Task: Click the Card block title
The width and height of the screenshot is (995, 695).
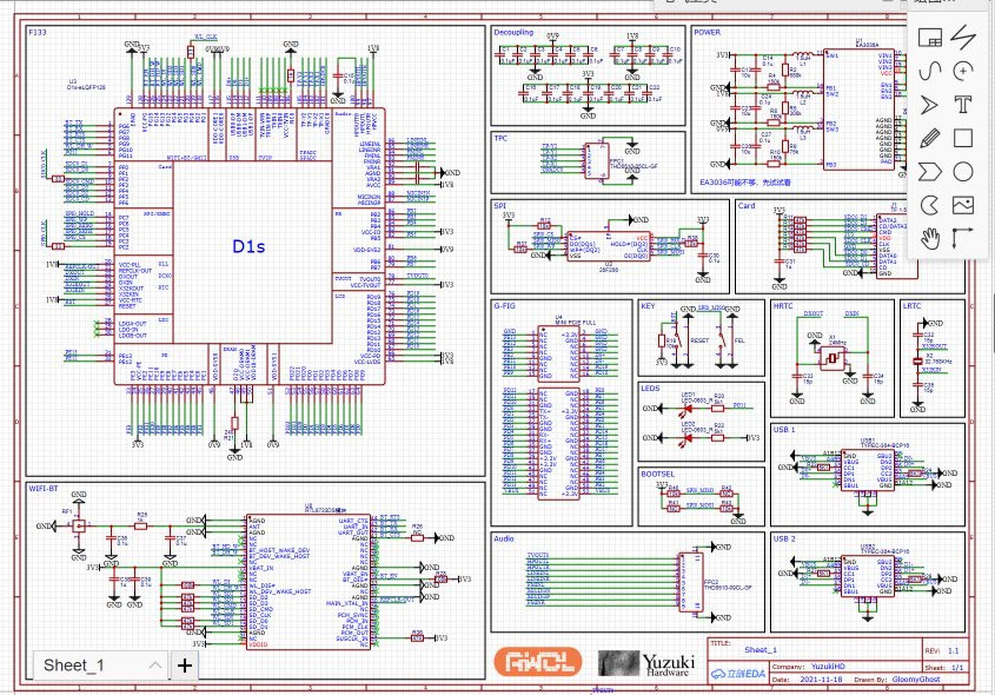Action: point(746,206)
